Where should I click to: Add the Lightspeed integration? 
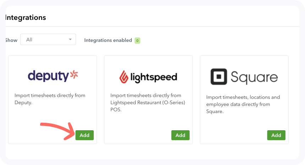point(180,135)
